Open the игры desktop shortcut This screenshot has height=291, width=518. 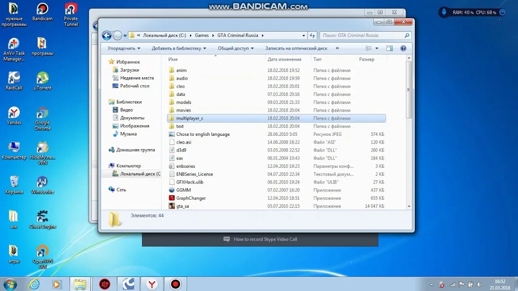[14, 254]
